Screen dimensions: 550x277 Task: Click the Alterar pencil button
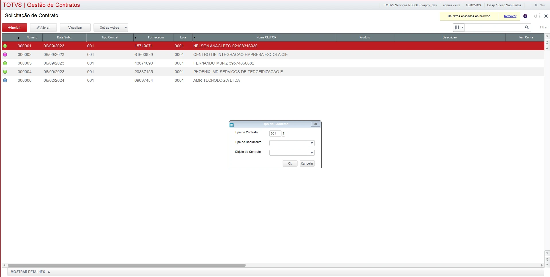(x=43, y=28)
